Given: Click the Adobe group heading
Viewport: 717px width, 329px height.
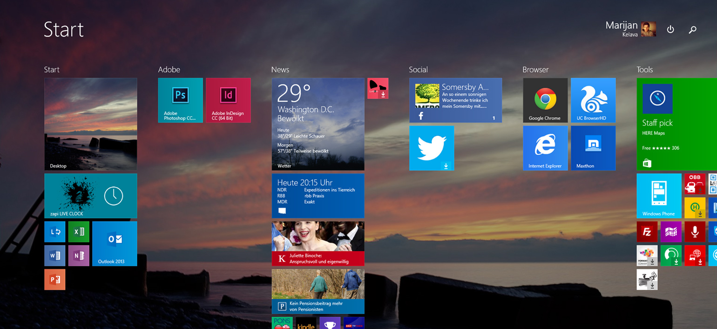Looking at the screenshot, I should (x=169, y=70).
